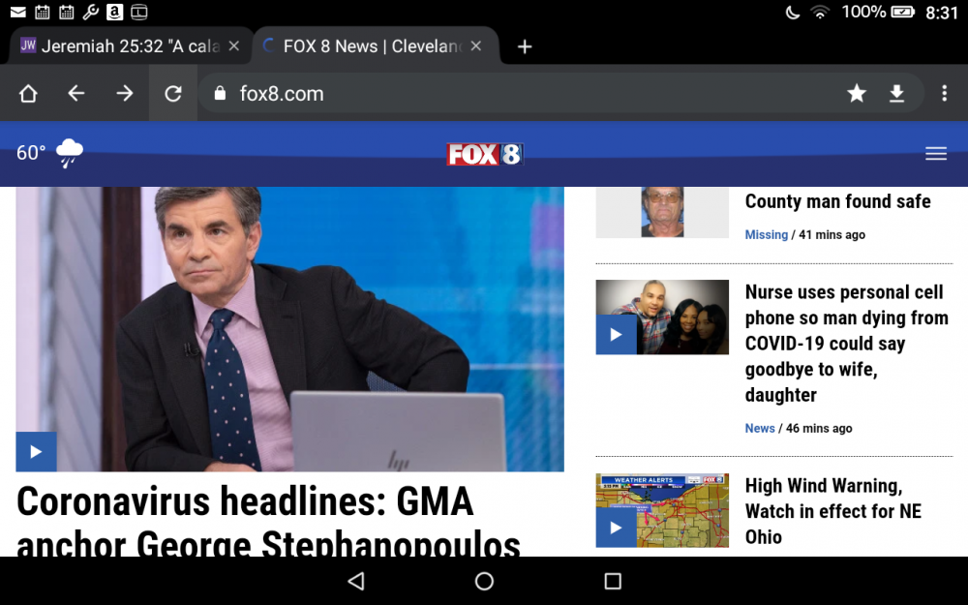Viewport: 968px width, 605px height.
Task: Open Chrome's three-dot overflow menu
Action: (944, 93)
